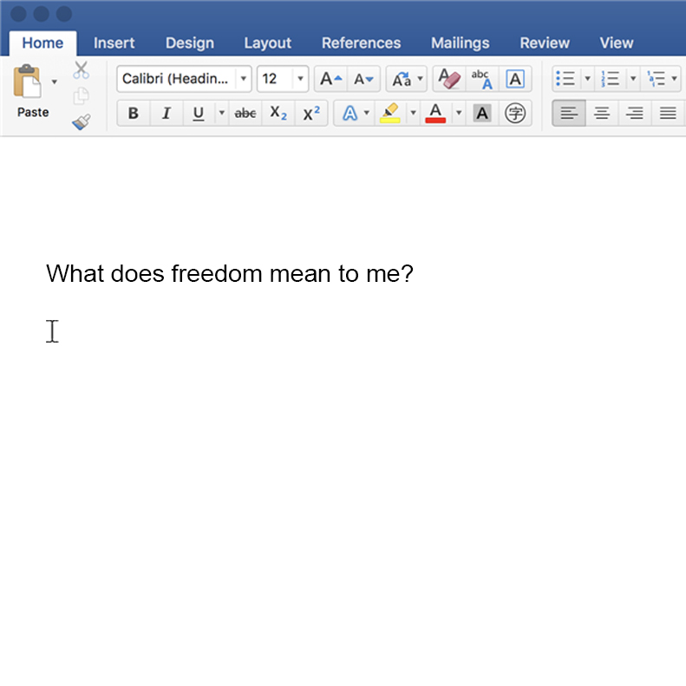
Task: Open the highlight color dropdown arrow
Action: (413, 113)
